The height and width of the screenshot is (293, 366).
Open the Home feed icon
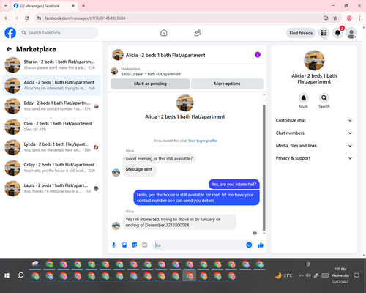coord(164,33)
